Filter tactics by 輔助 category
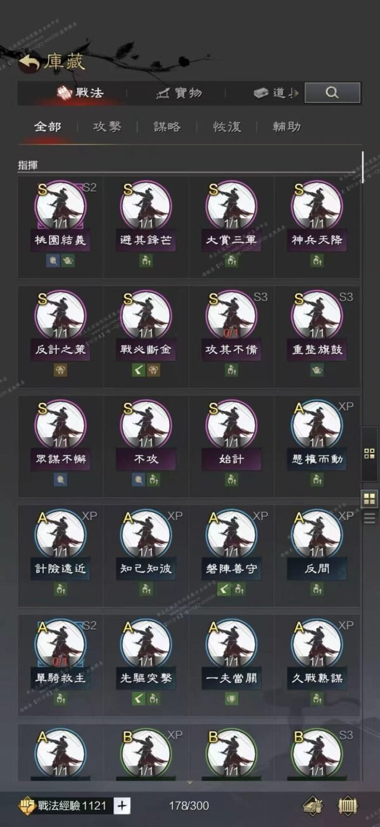 (287, 127)
